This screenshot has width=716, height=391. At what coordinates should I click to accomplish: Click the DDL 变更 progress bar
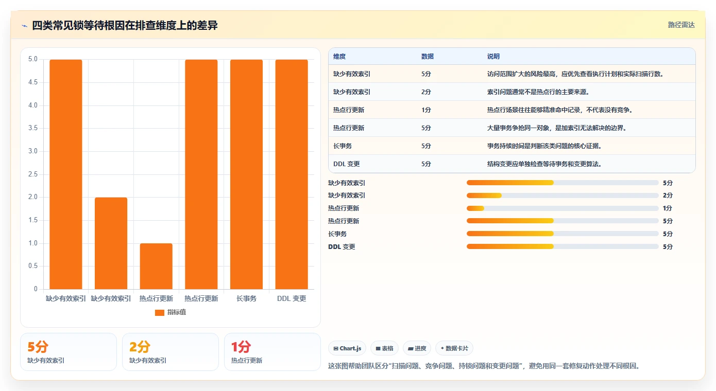click(562, 246)
